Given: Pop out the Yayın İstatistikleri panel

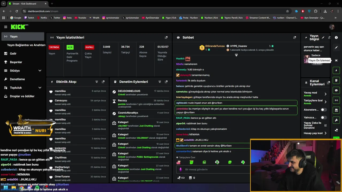Looking at the screenshot, I should tap(166, 38).
